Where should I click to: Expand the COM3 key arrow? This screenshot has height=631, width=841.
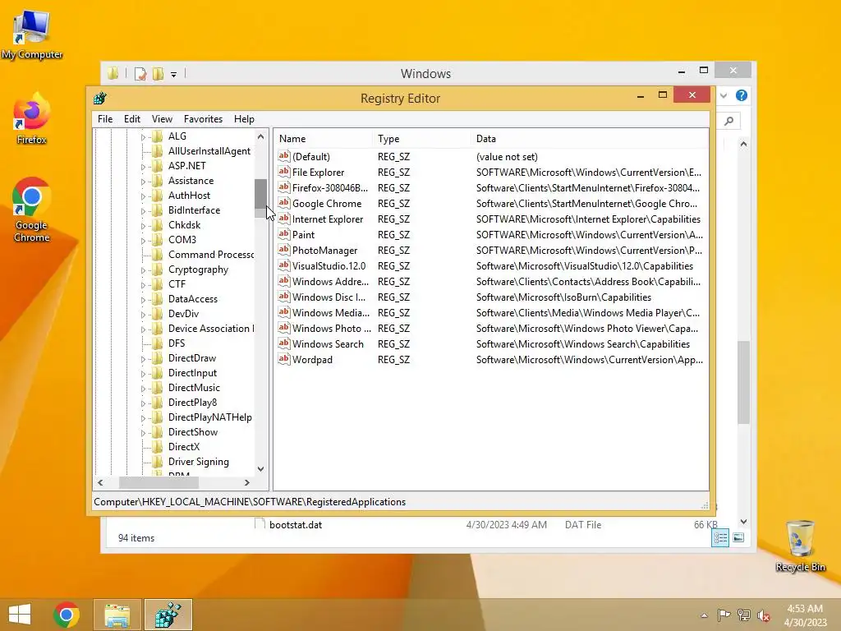pos(143,241)
